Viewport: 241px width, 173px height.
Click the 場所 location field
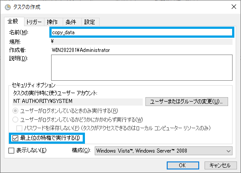[x=141, y=42]
